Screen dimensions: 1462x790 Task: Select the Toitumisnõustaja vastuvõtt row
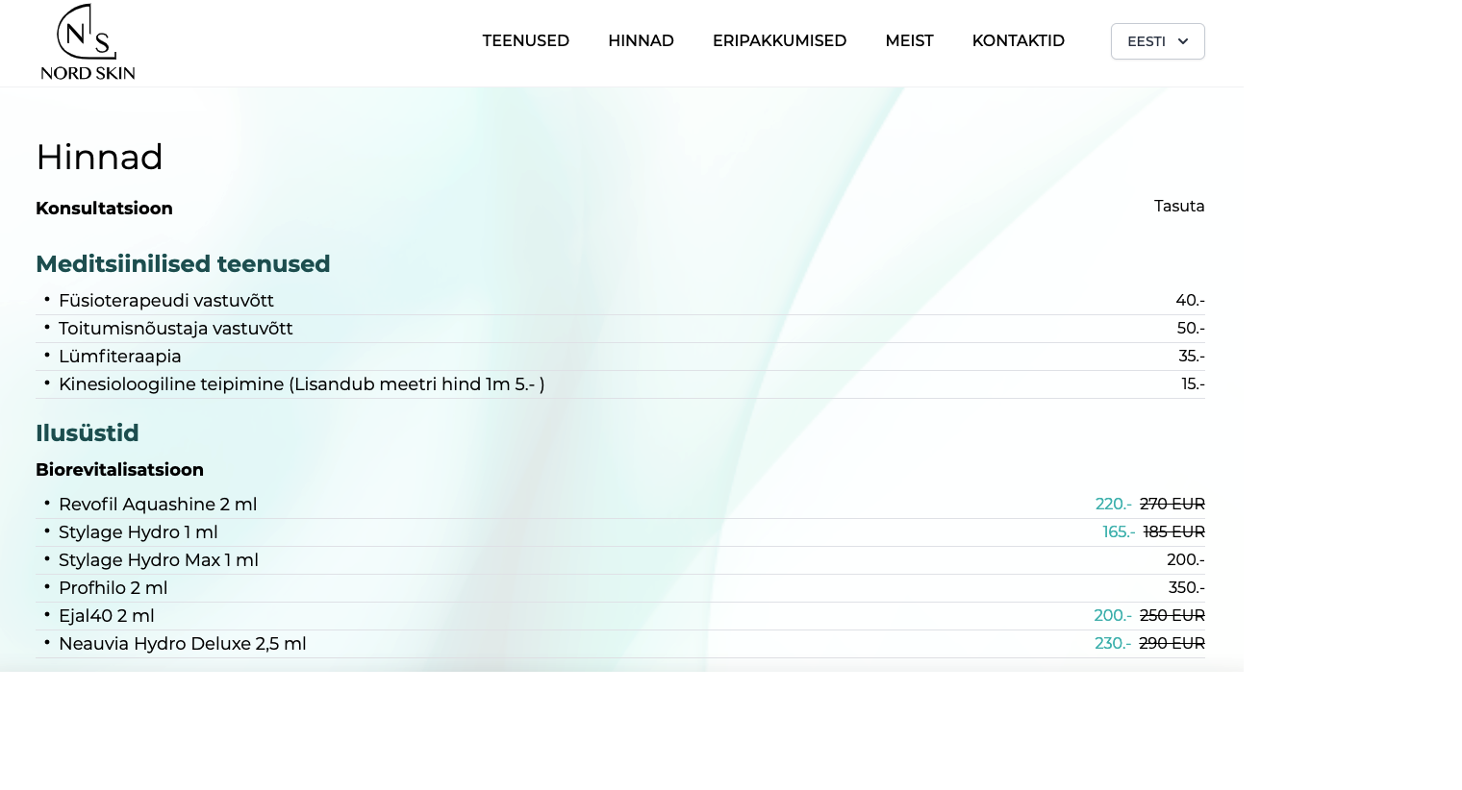point(176,329)
